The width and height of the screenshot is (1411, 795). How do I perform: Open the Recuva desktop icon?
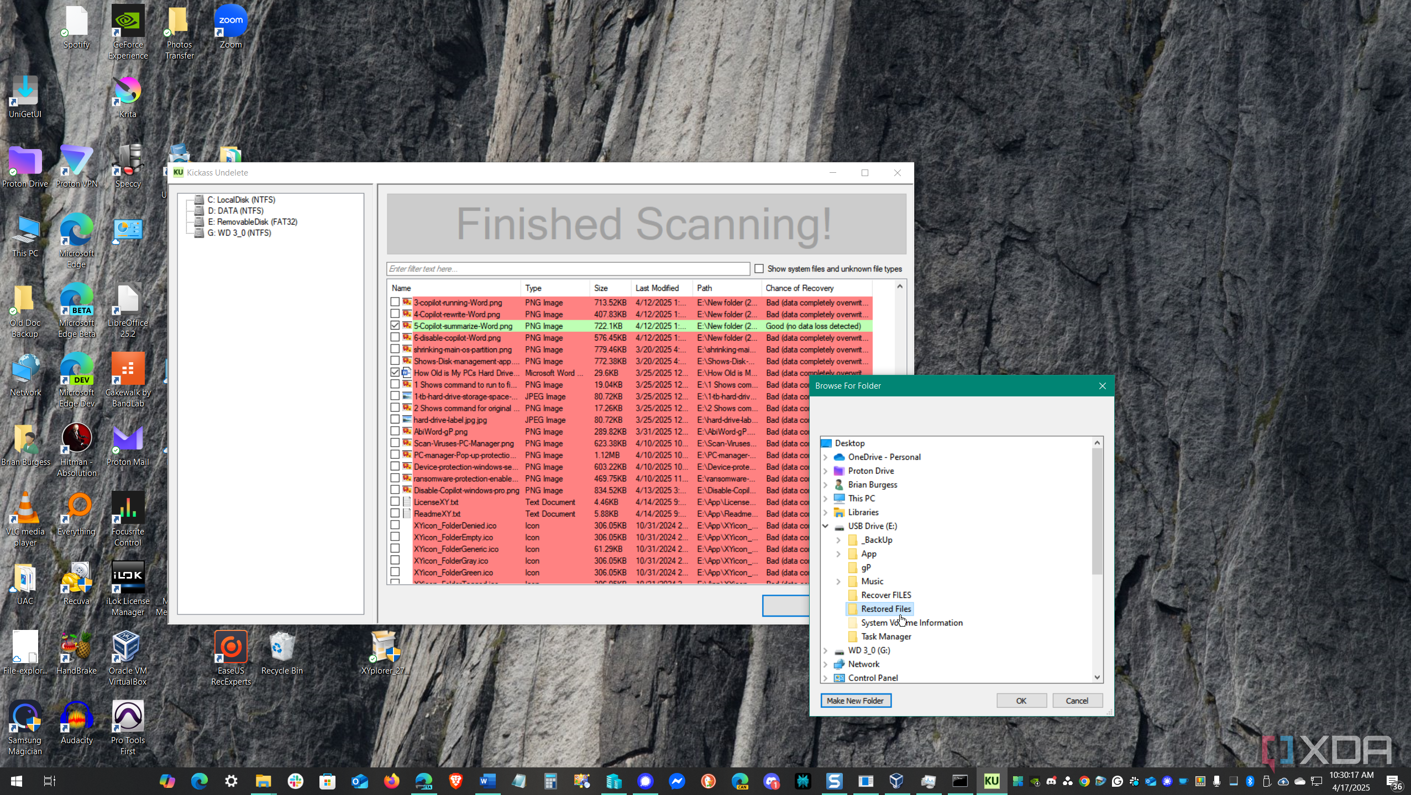click(x=76, y=584)
